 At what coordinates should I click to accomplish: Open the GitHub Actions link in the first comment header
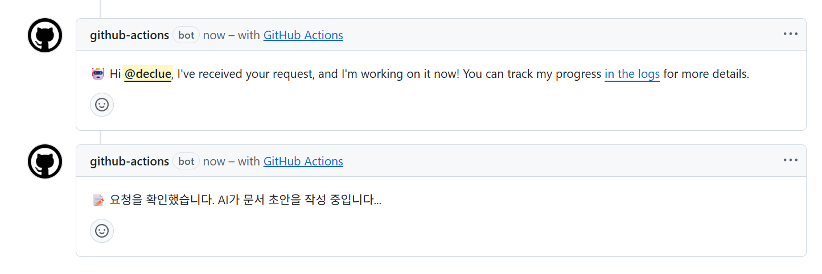pyautogui.click(x=303, y=35)
